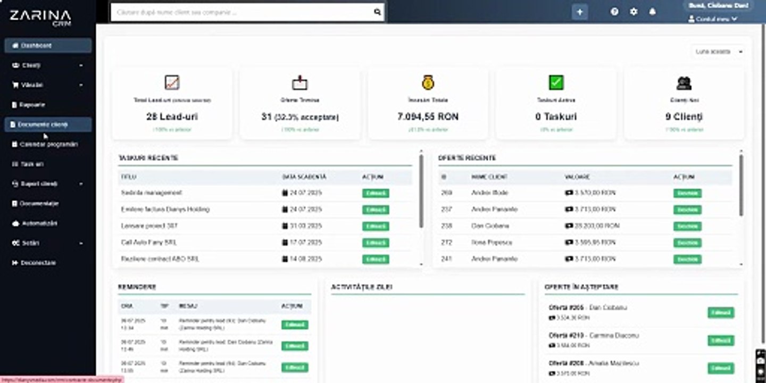
Task: Open offer 237 with Deschide button
Action: (x=687, y=210)
